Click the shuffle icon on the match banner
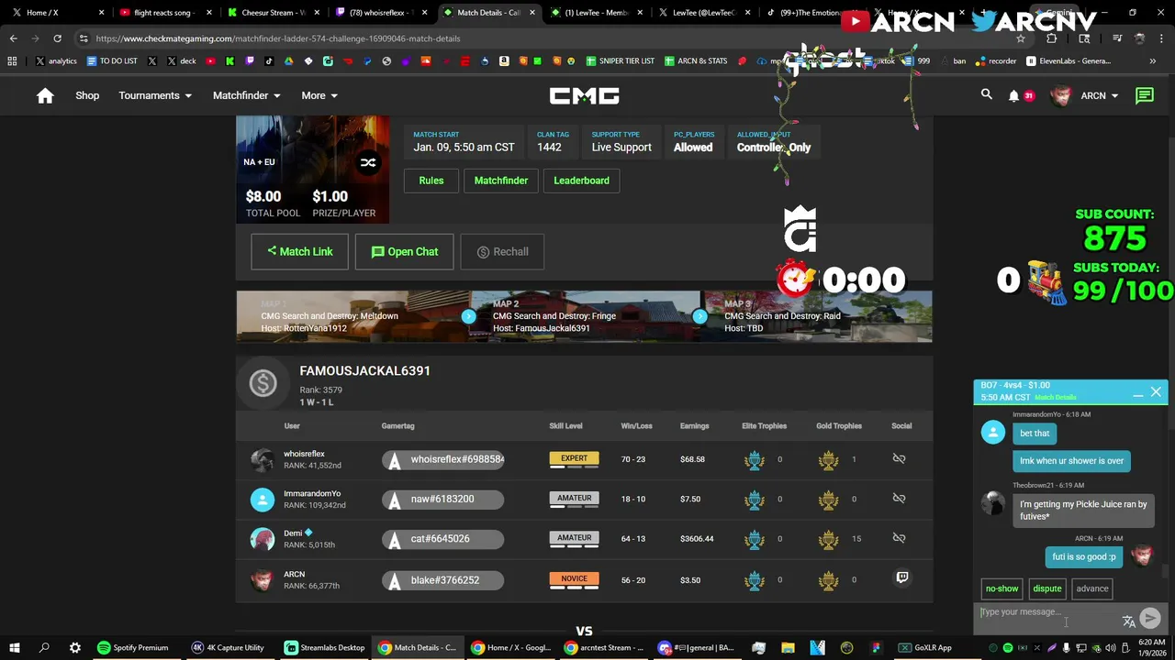The width and height of the screenshot is (1175, 660). click(x=368, y=162)
